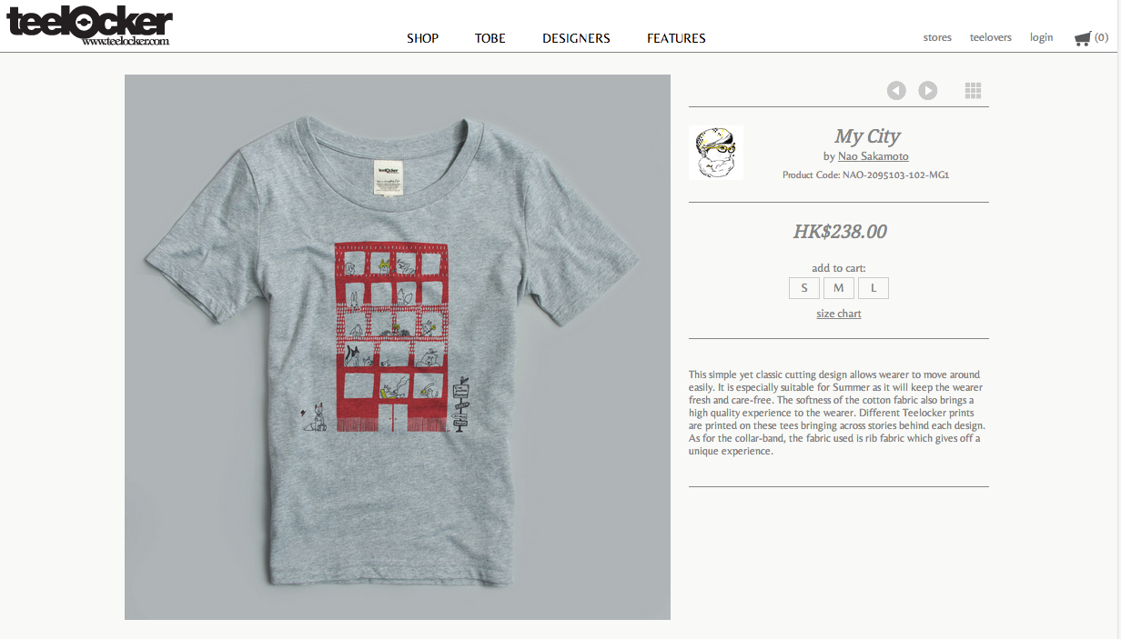
Task: Go to the next product arrow
Action: tap(927, 90)
